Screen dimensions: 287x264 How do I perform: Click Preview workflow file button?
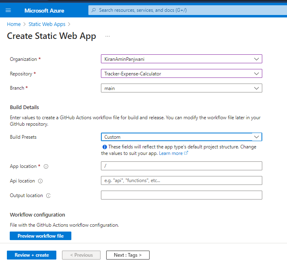41,236
